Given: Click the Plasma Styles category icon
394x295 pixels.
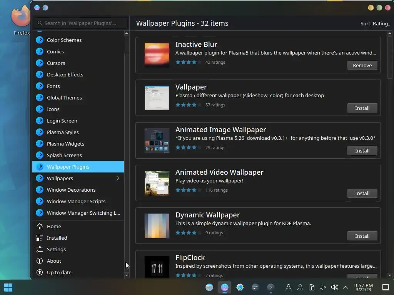Looking at the screenshot, I should 40,132.
